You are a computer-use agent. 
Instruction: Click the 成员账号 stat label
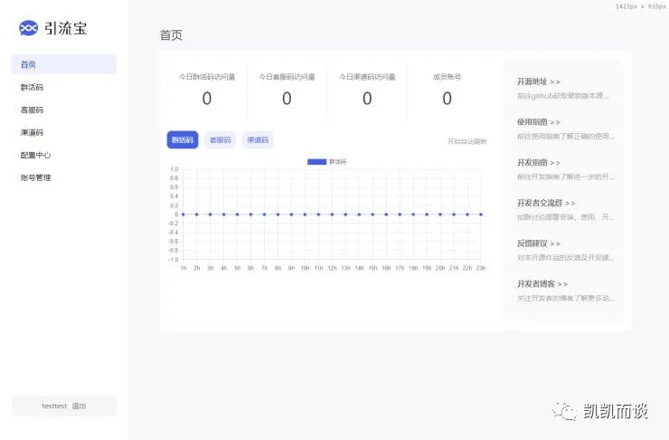coord(447,77)
